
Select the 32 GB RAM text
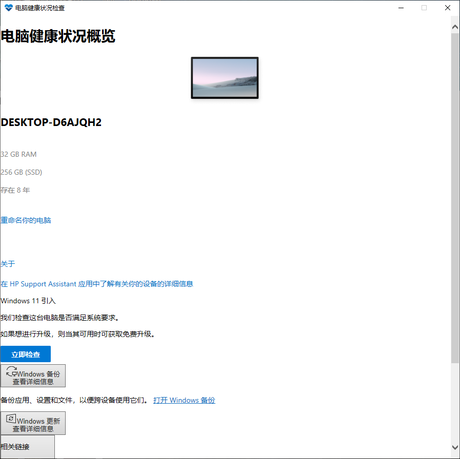[x=19, y=154]
